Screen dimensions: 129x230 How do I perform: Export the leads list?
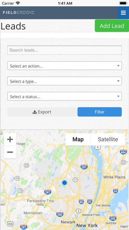tap(42, 112)
